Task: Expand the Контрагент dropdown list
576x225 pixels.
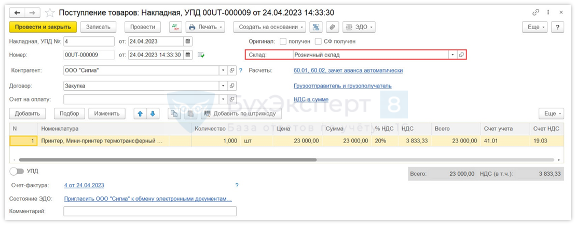Action: tap(223, 71)
